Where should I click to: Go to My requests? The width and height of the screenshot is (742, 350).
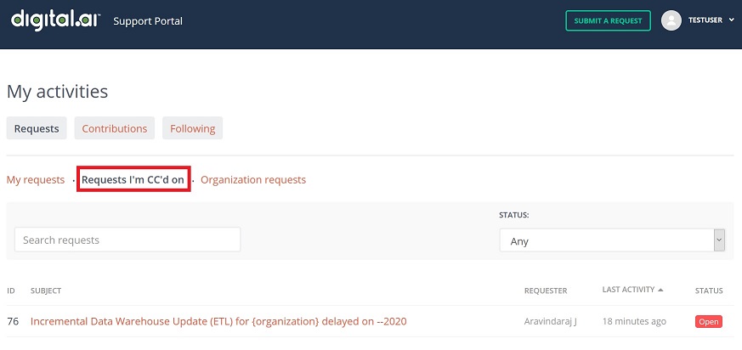click(36, 180)
